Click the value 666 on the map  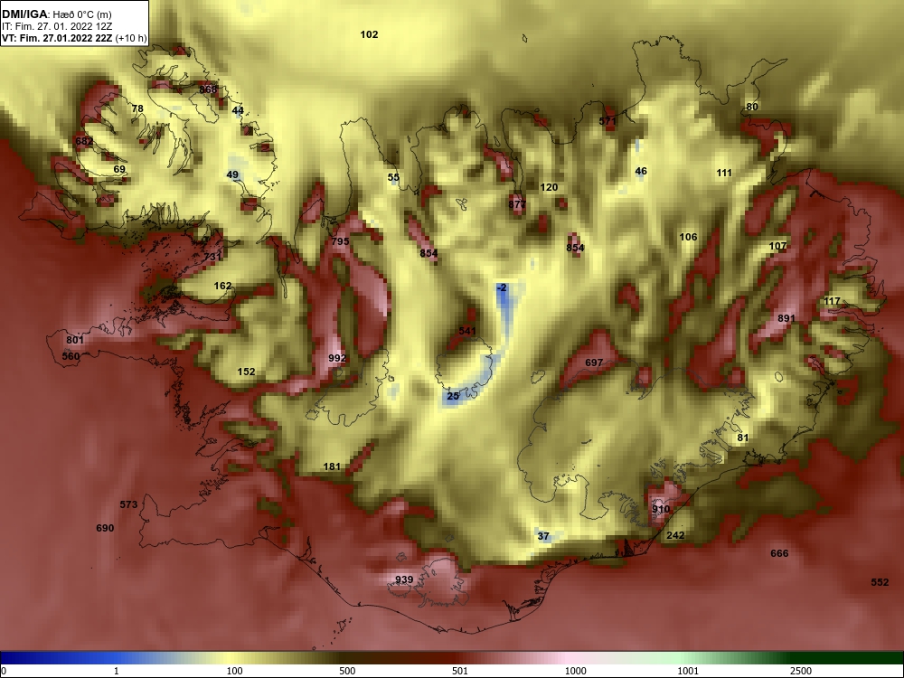pyautogui.click(x=779, y=553)
